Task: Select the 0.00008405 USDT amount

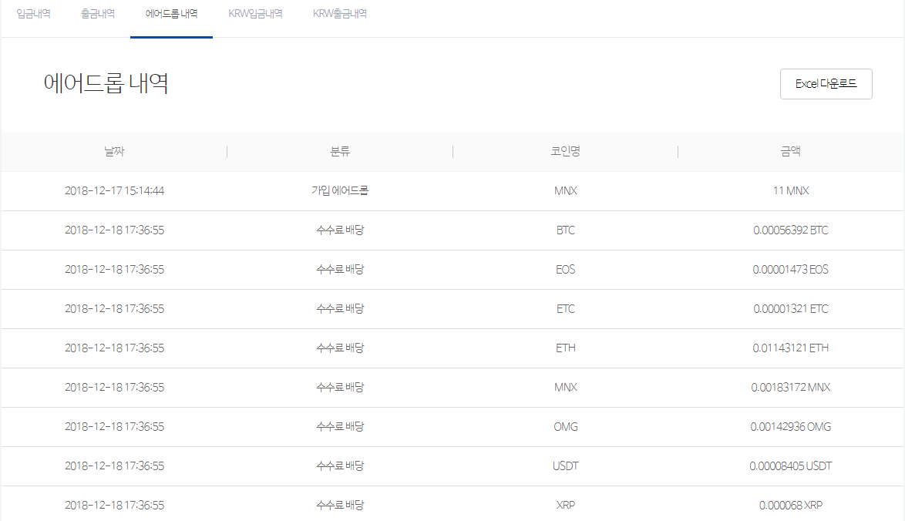Action: tap(791, 466)
